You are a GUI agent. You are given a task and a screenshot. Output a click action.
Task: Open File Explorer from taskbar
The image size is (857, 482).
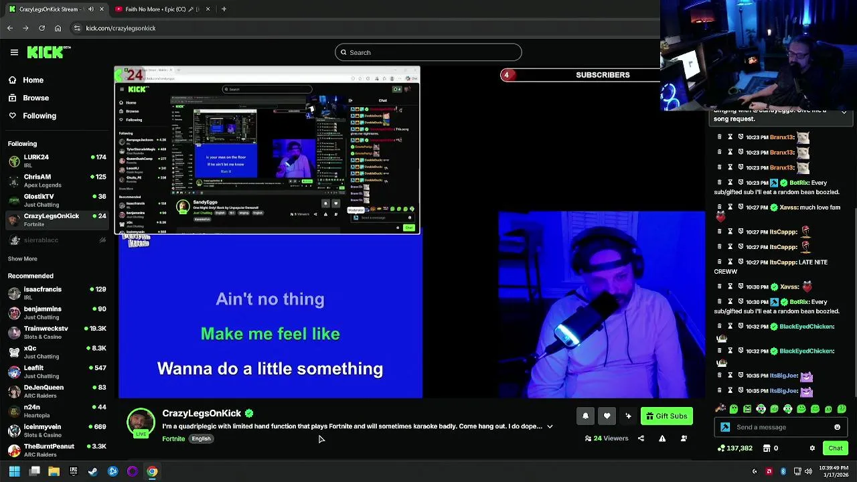[54, 471]
